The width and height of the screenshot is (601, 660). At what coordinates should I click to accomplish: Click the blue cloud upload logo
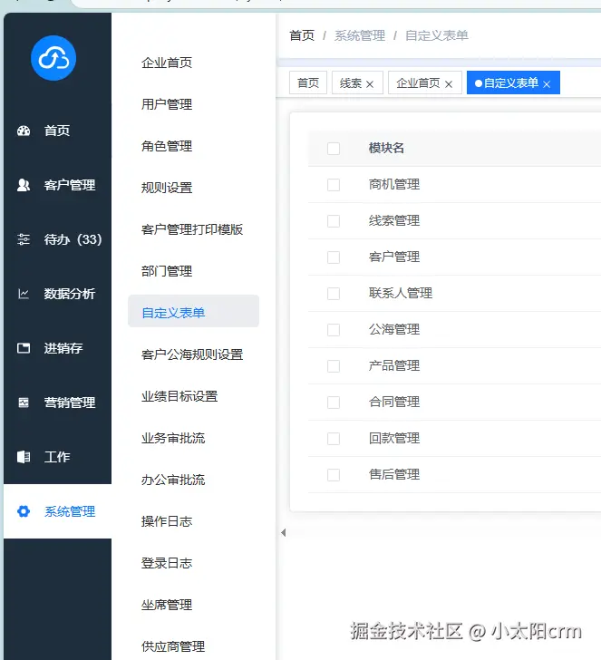[x=53, y=58]
